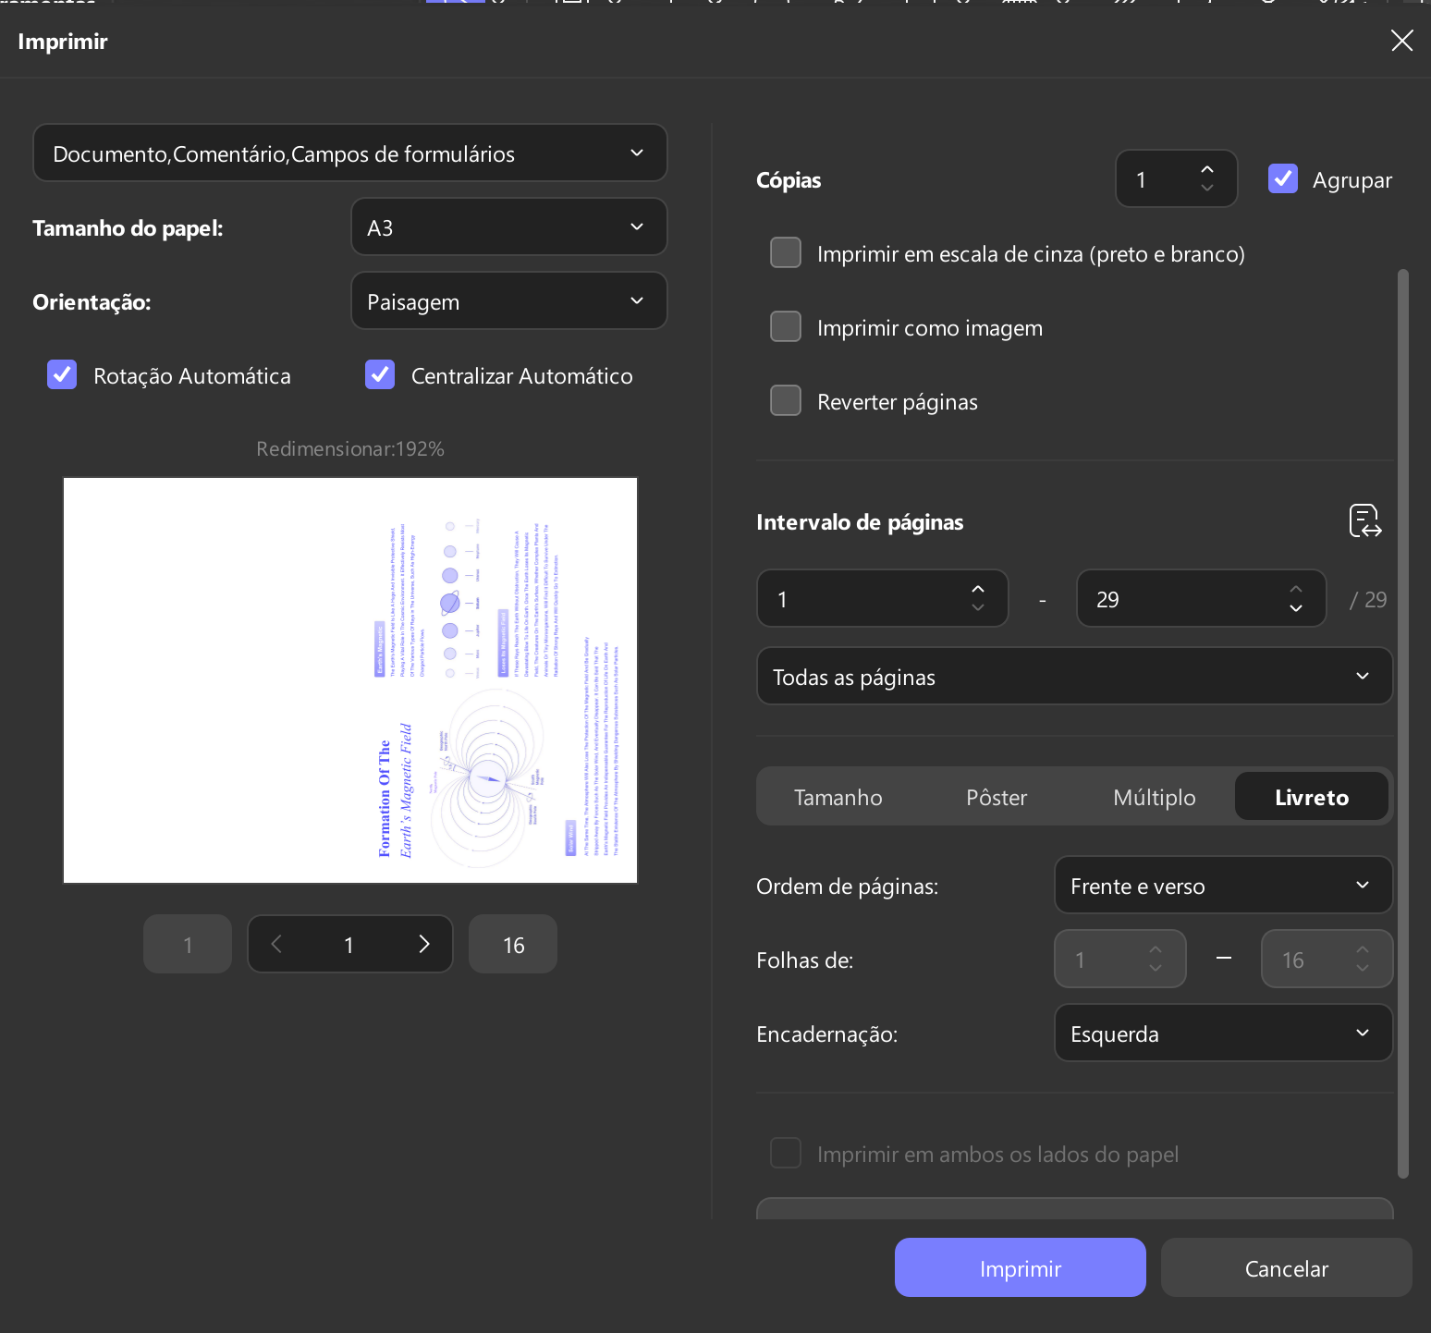The image size is (1431, 1333).
Task: Decrease start page of interval
Action: pyautogui.click(x=978, y=607)
